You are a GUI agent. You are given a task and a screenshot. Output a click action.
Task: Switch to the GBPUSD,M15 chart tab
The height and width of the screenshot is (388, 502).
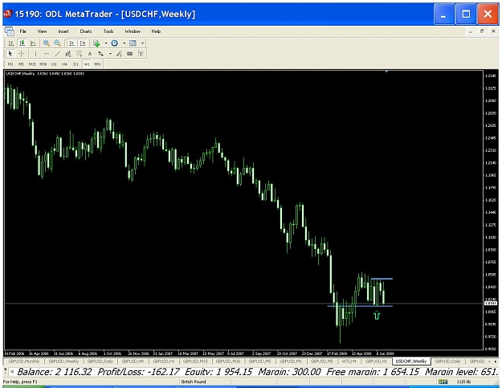195,361
